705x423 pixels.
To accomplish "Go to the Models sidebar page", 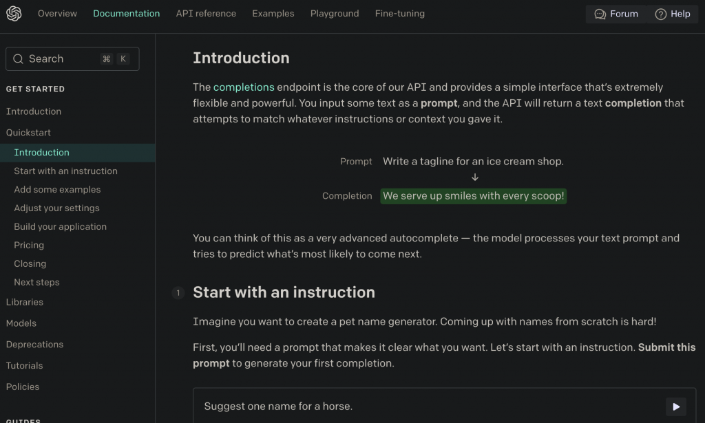I will click(x=21, y=323).
